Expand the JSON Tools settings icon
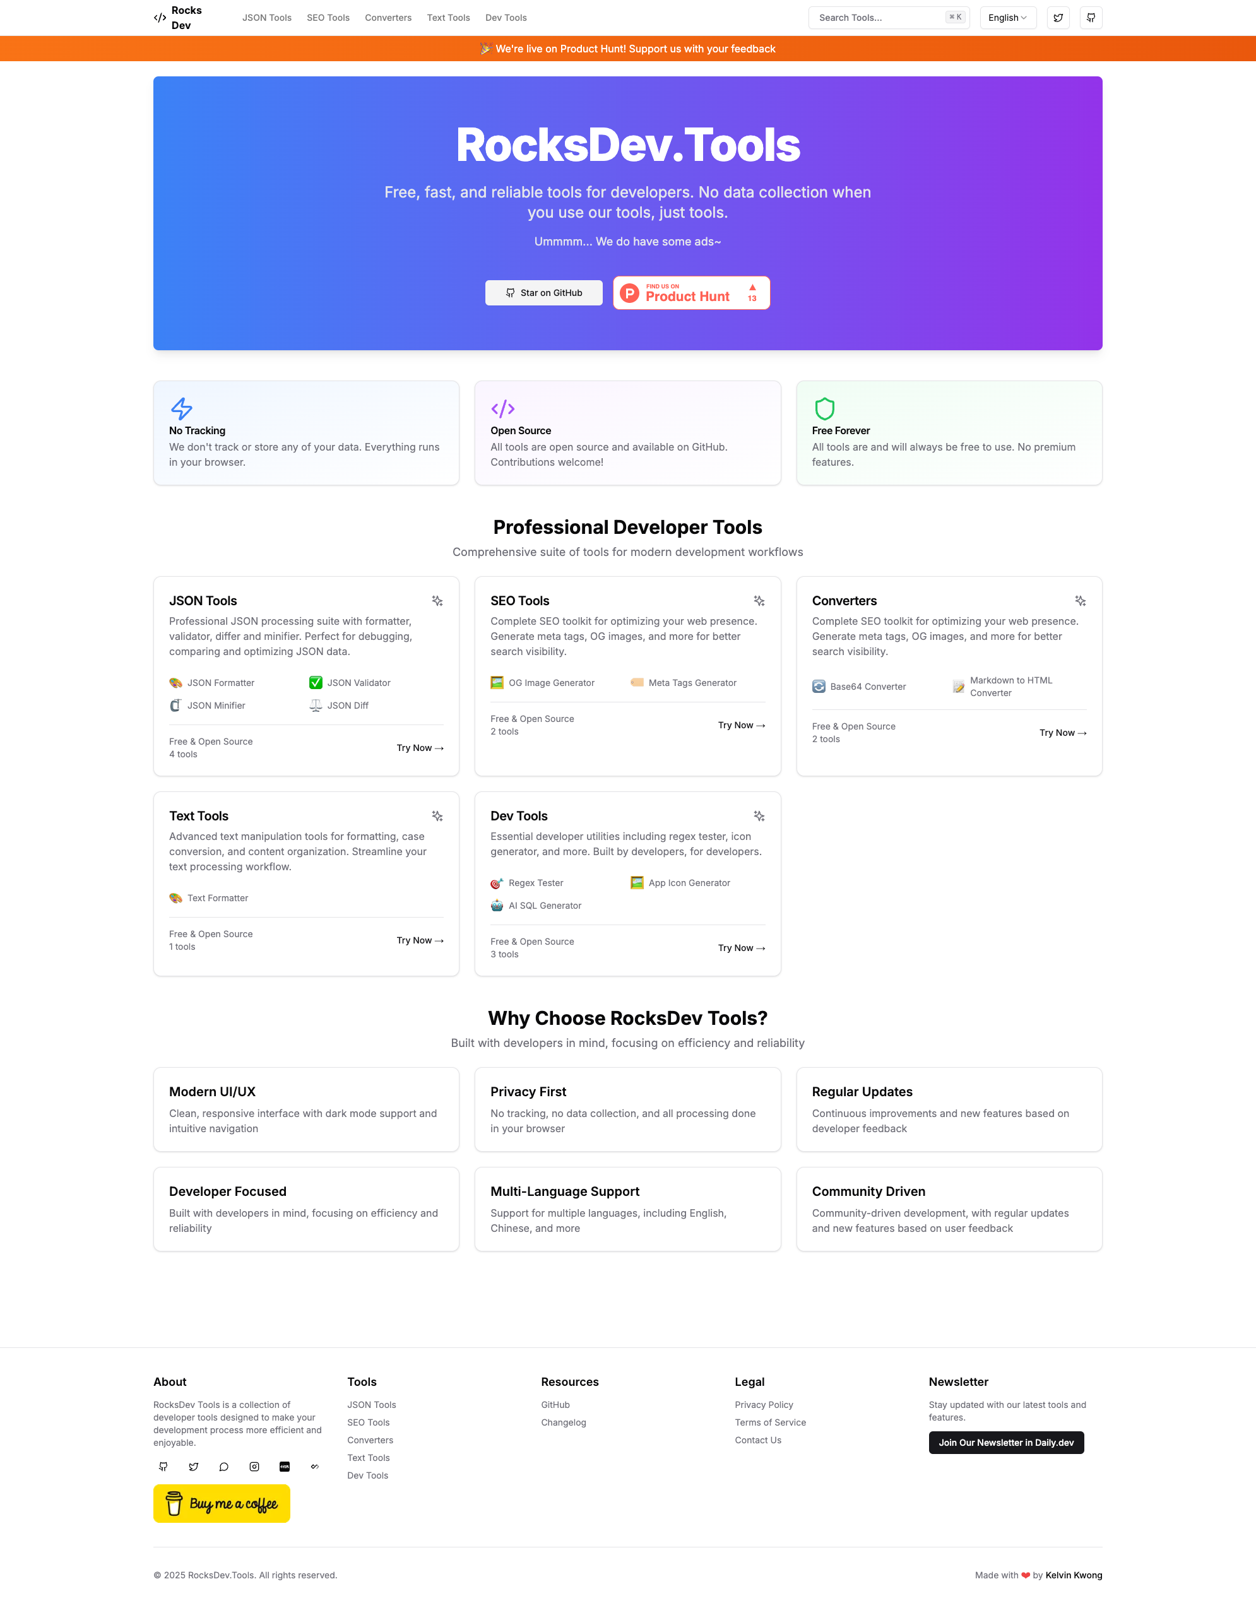Viewport: 1256px width, 1608px height. [437, 599]
